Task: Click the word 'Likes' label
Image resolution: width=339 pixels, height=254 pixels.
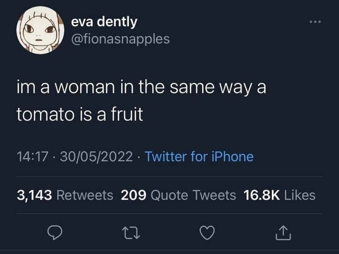Action: pyautogui.click(x=300, y=195)
